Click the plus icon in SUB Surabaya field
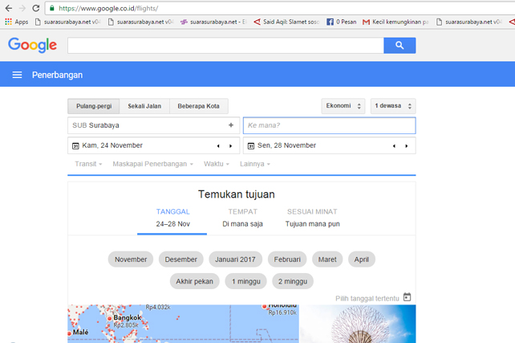 pos(231,125)
